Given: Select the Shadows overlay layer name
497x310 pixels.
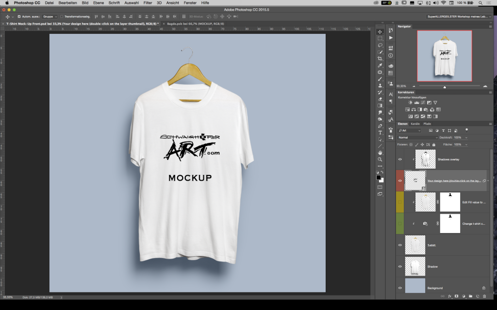Looking at the screenshot, I should (x=448, y=159).
